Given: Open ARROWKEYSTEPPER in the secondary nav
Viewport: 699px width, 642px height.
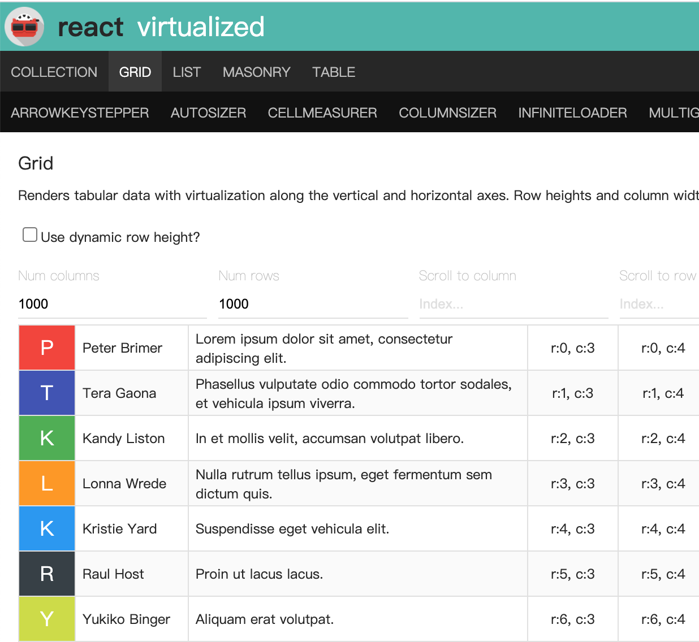Looking at the screenshot, I should tap(80, 112).
